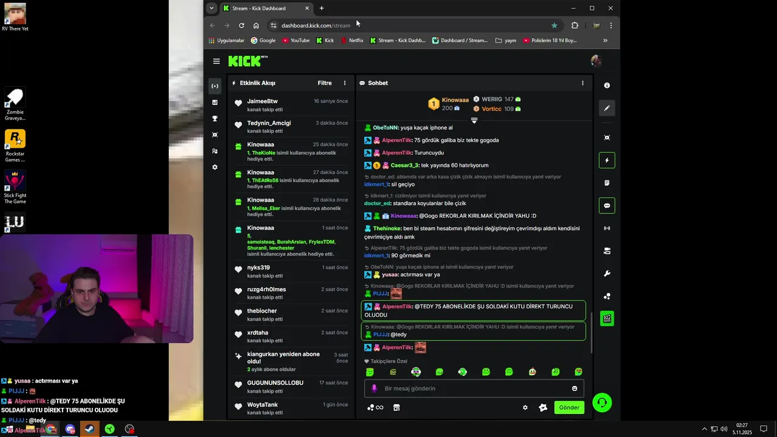Open the Uygulamalar apps shortcut
Image resolution: width=777 pixels, height=437 pixels.
(226, 41)
